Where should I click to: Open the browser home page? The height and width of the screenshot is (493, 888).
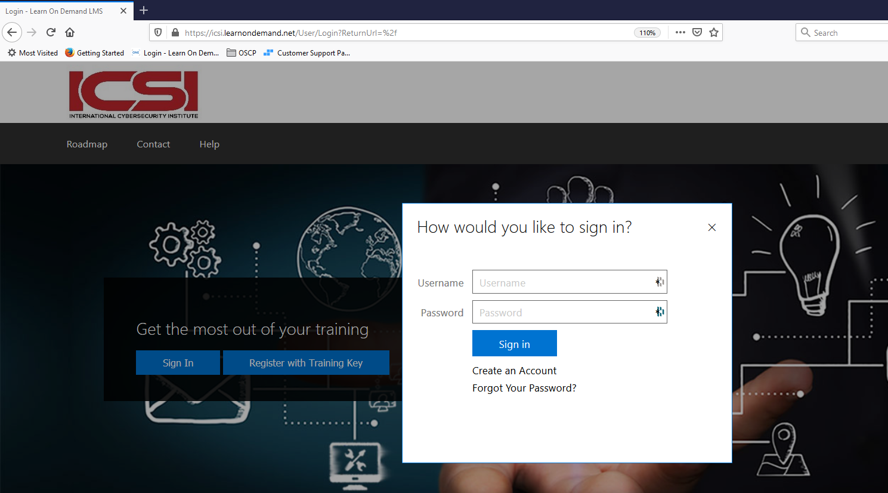point(70,32)
